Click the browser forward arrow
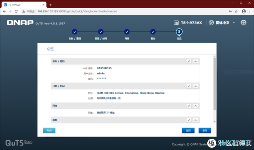Image resolution: width=254 pixels, height=150 pixels. coord(10,11)
